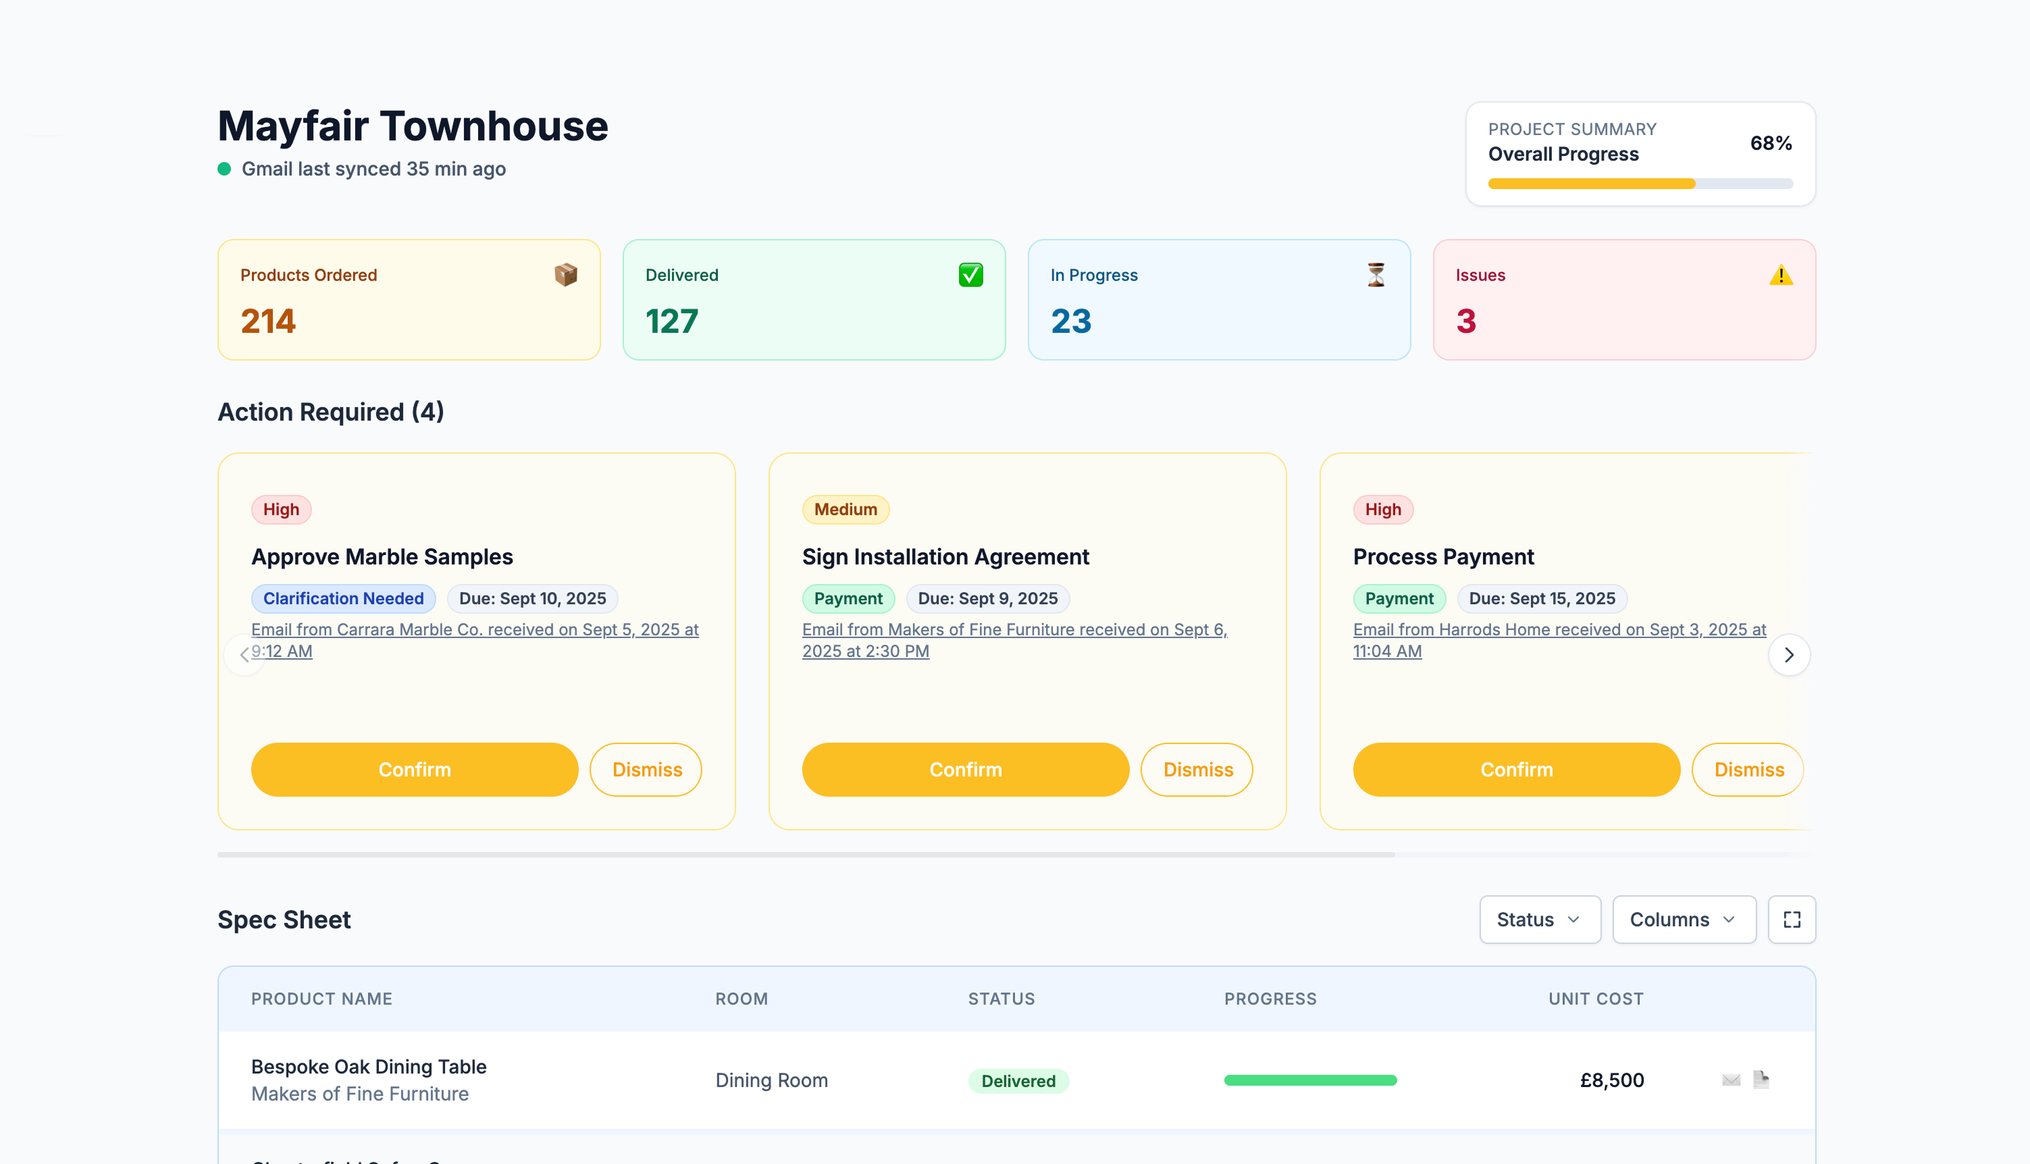This screenshot has width=2030, height=1164.
Task: Click Payment tag on Process Payment
Action: [1399, 598]
